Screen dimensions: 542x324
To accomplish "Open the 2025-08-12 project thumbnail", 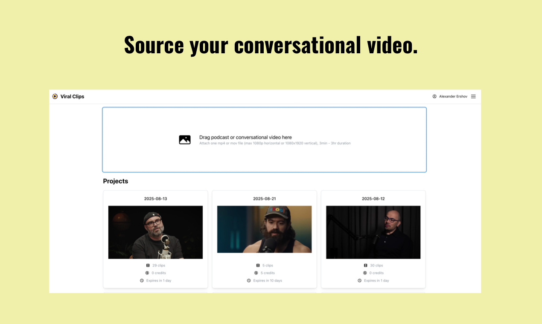I will [x=373, y=232].
